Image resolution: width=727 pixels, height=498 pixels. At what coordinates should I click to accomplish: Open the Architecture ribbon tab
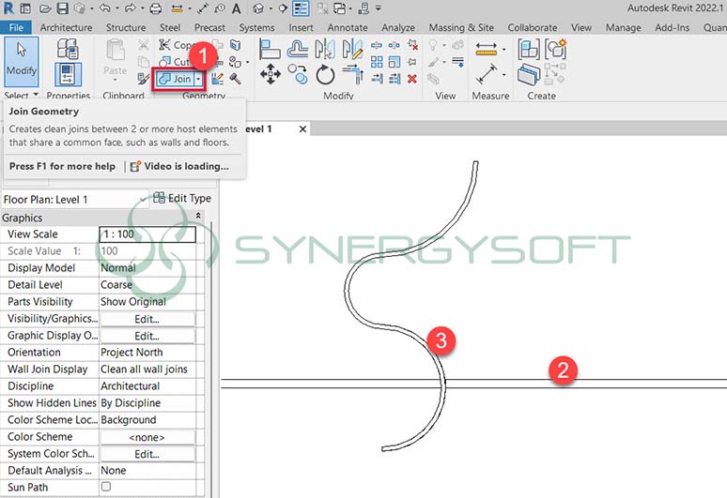tap(66, 28)
